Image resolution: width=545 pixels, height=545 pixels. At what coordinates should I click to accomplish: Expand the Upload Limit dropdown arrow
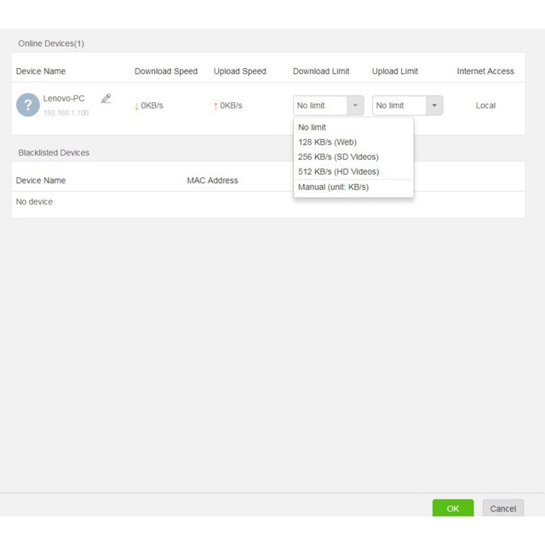434,106
